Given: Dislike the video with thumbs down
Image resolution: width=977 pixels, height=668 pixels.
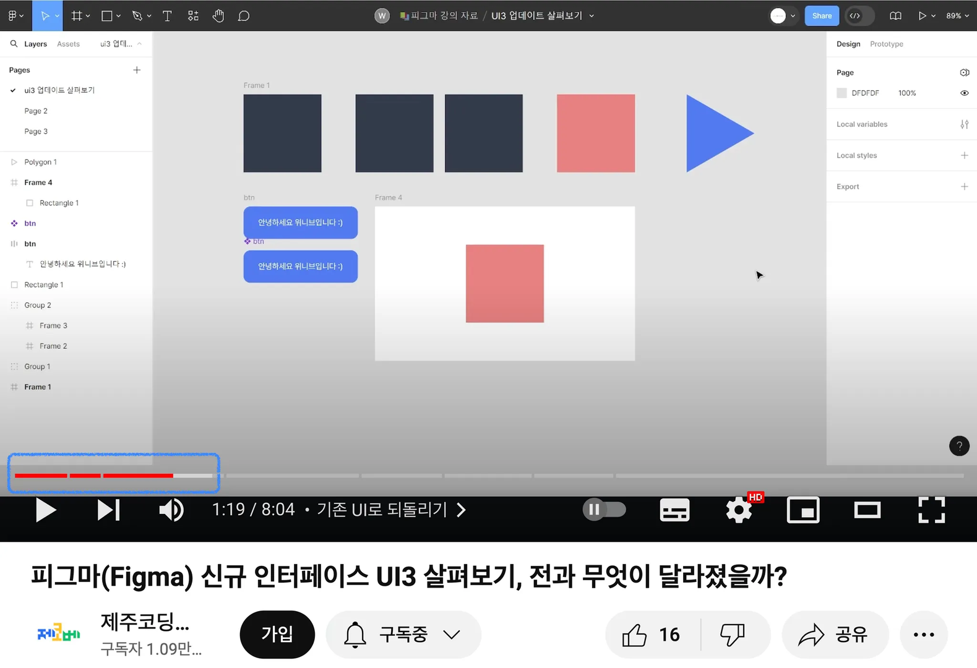Looking at the screenshot, I should tap(733, 635).
